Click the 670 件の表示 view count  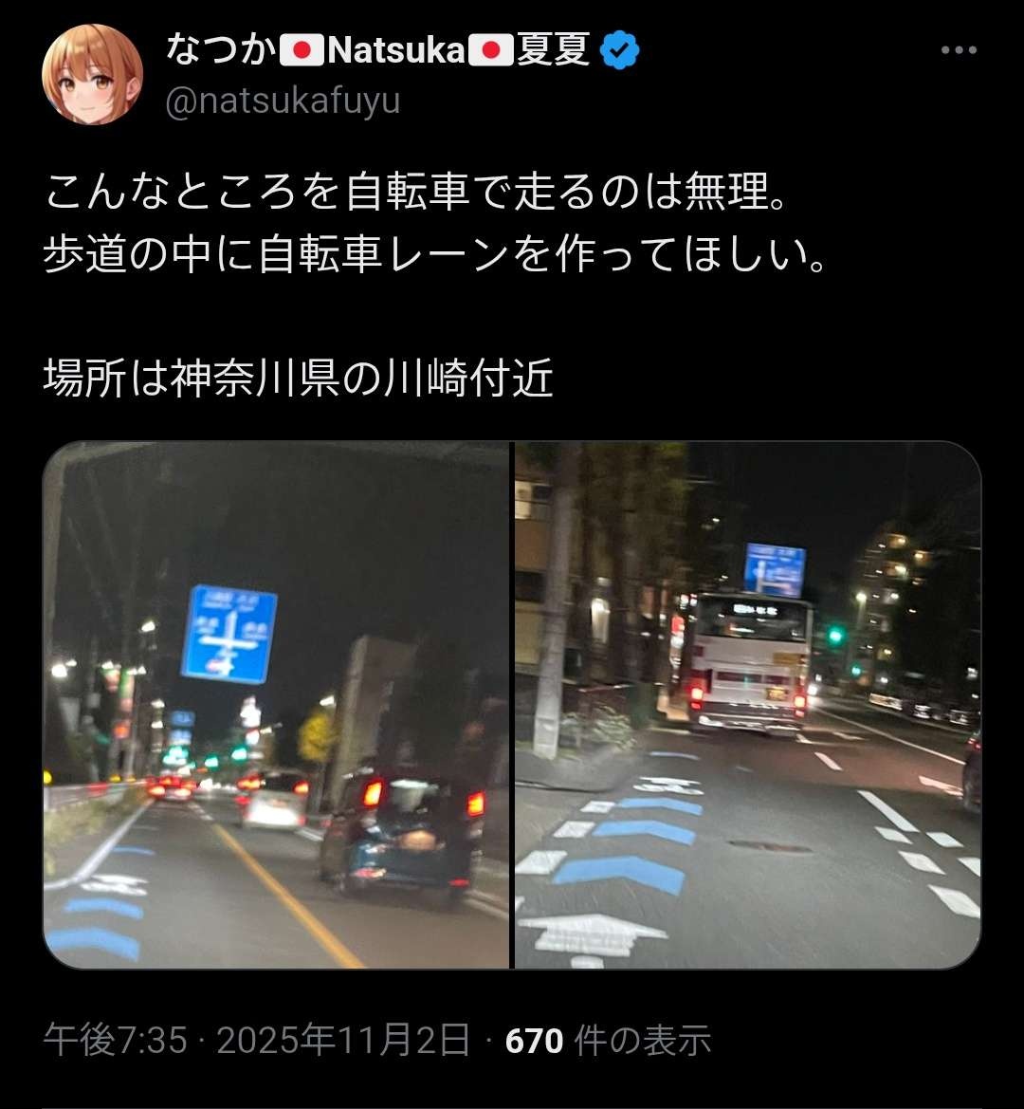coord(608,1041)
